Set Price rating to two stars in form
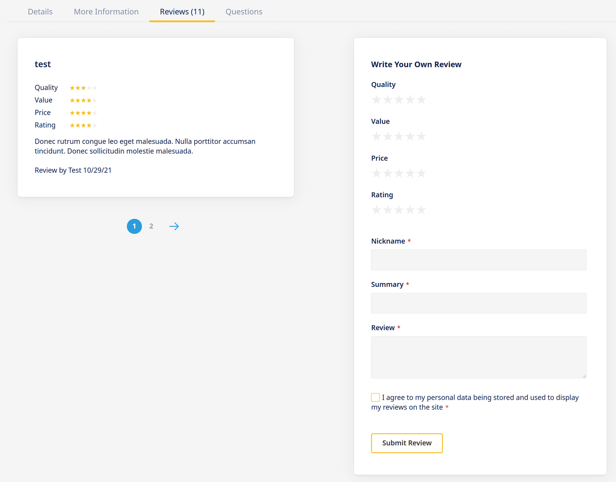 [388, 173]
